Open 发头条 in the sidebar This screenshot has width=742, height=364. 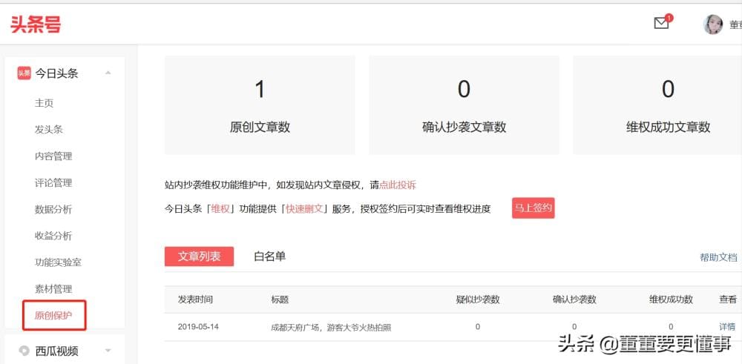[x=49, y=130]
